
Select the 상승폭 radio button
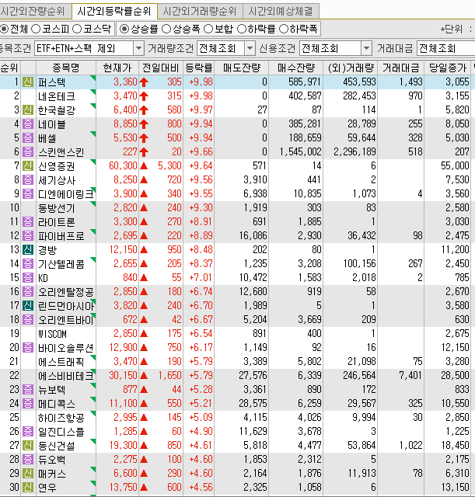click(x=166, y=30)
